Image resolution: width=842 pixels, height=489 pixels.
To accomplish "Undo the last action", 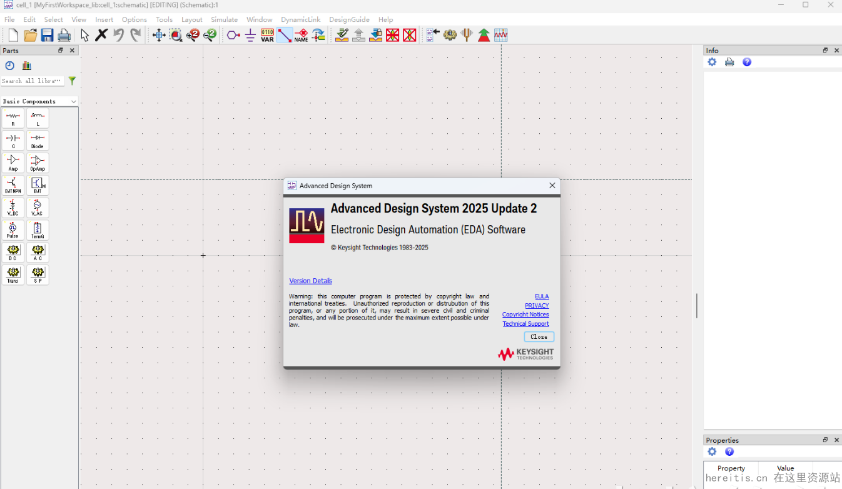I will point(118,35).
